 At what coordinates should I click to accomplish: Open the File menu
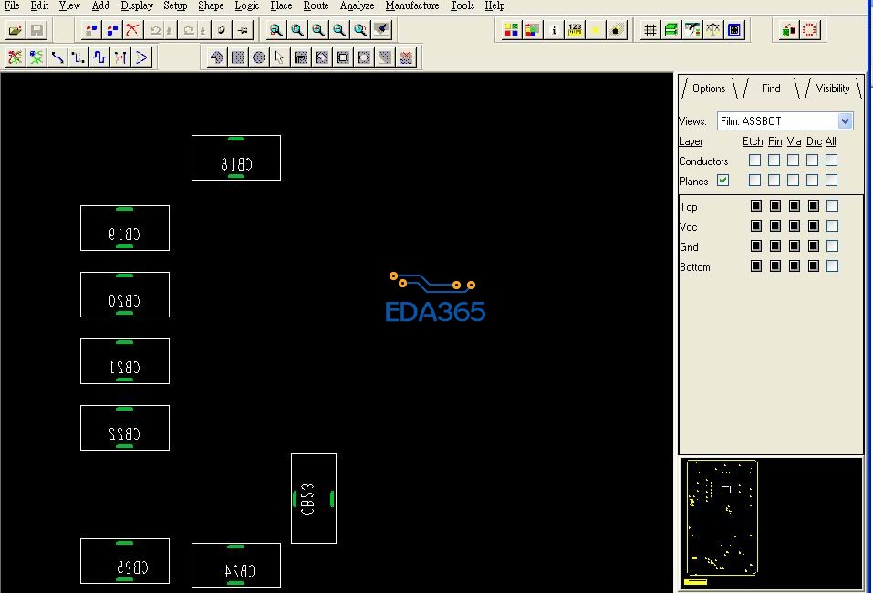(x=12, y=5)
